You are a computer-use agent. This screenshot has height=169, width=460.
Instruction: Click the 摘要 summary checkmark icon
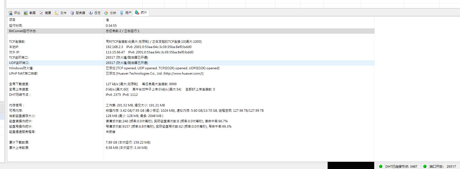pos(41,13)
